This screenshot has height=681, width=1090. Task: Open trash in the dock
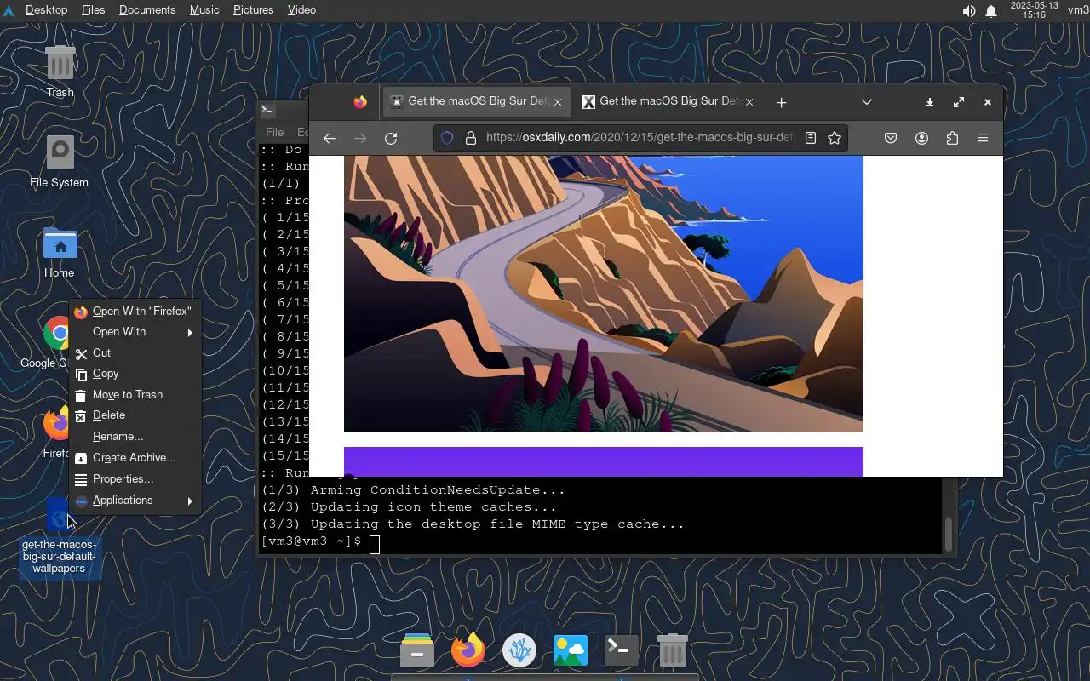673,651
